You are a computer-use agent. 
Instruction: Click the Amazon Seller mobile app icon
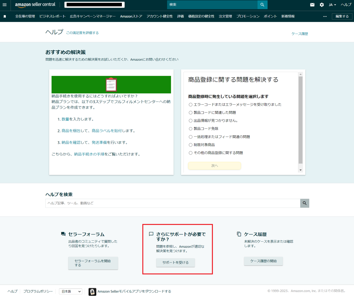92,292
